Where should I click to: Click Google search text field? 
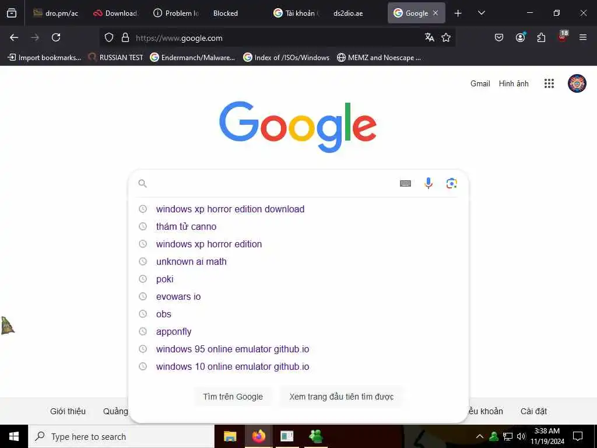(271, 183)
